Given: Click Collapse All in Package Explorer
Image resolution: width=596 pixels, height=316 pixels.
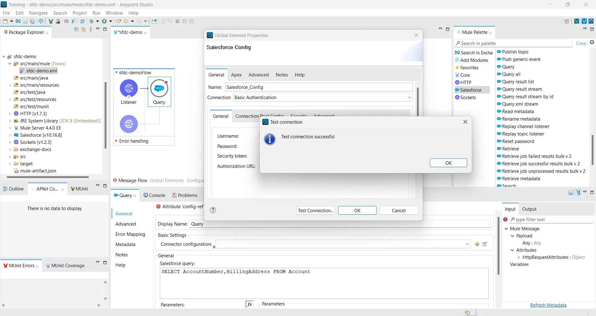Looking at the screenshot, I should point(76,29).
